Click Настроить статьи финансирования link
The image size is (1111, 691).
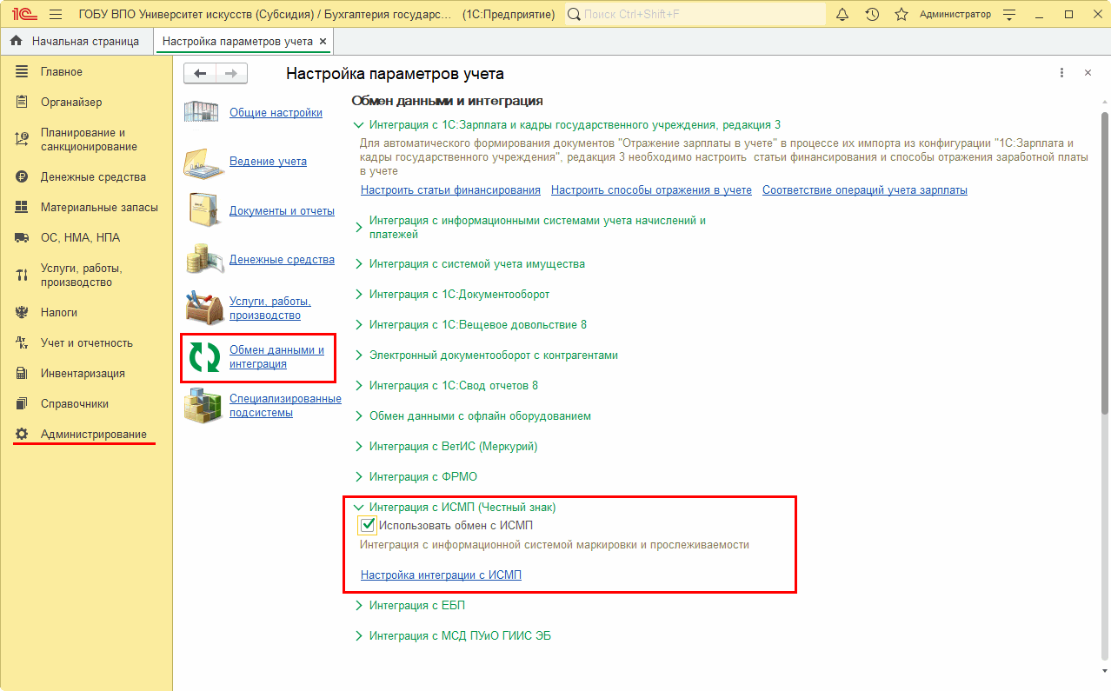point(450,190)
